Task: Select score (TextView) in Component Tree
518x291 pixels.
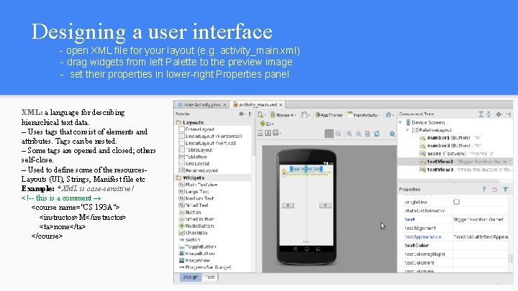Action: pyautogui.click(x=456, y=154)
